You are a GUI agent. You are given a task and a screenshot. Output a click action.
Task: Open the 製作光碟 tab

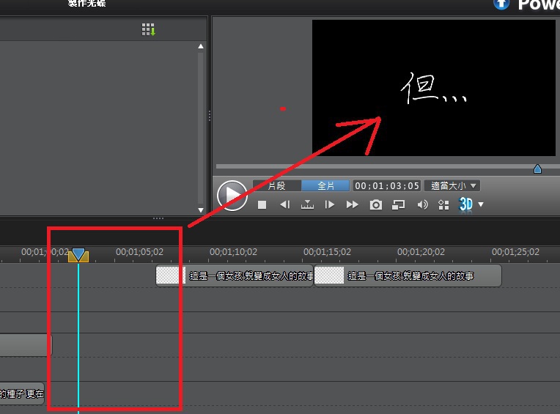pyautogui.click(x=86, y=4)
